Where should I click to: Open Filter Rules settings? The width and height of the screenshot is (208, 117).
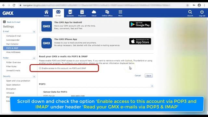[11, 66]
